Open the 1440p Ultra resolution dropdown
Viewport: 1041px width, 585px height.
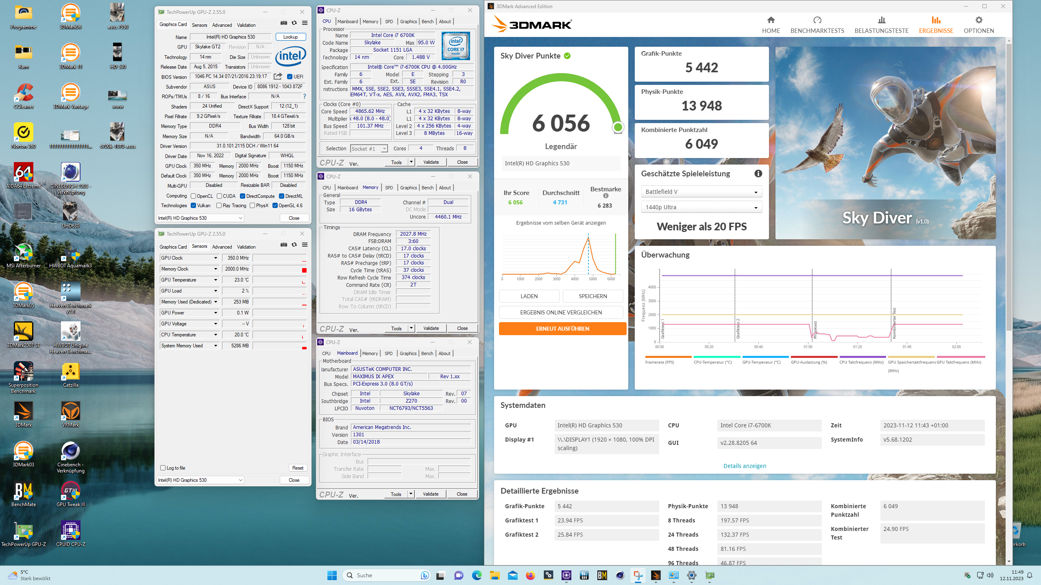coord(701,207)
